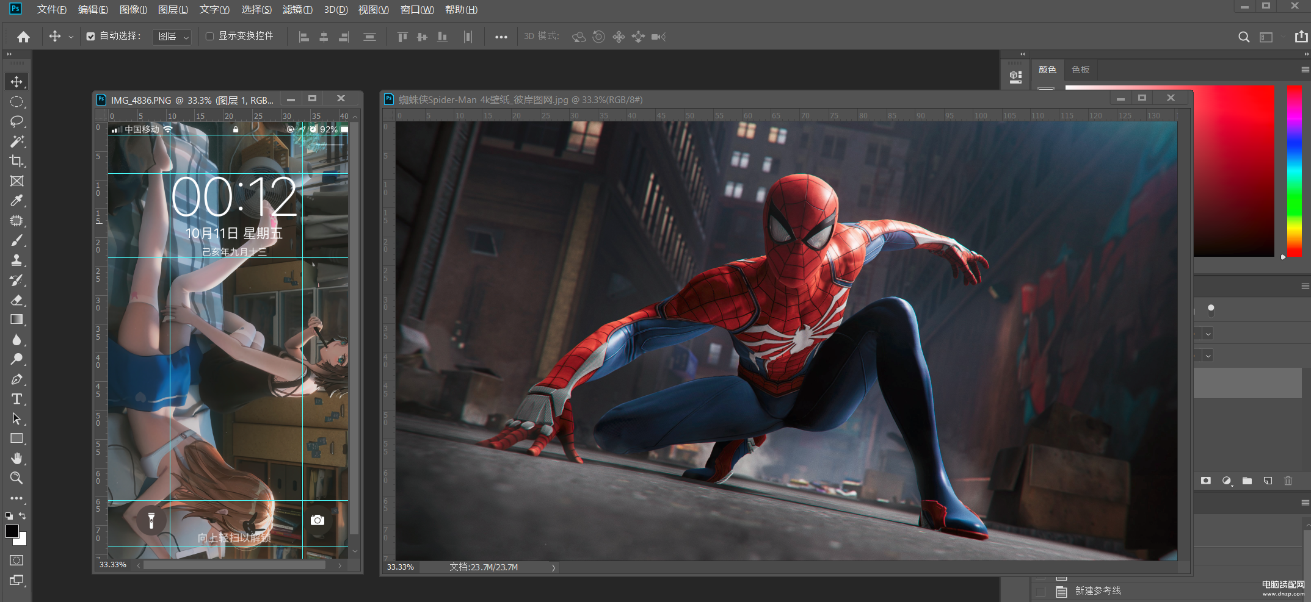Delete layer trash icon
The height and width of the screenshot is (602, 1311).
tap(1288, 481)
